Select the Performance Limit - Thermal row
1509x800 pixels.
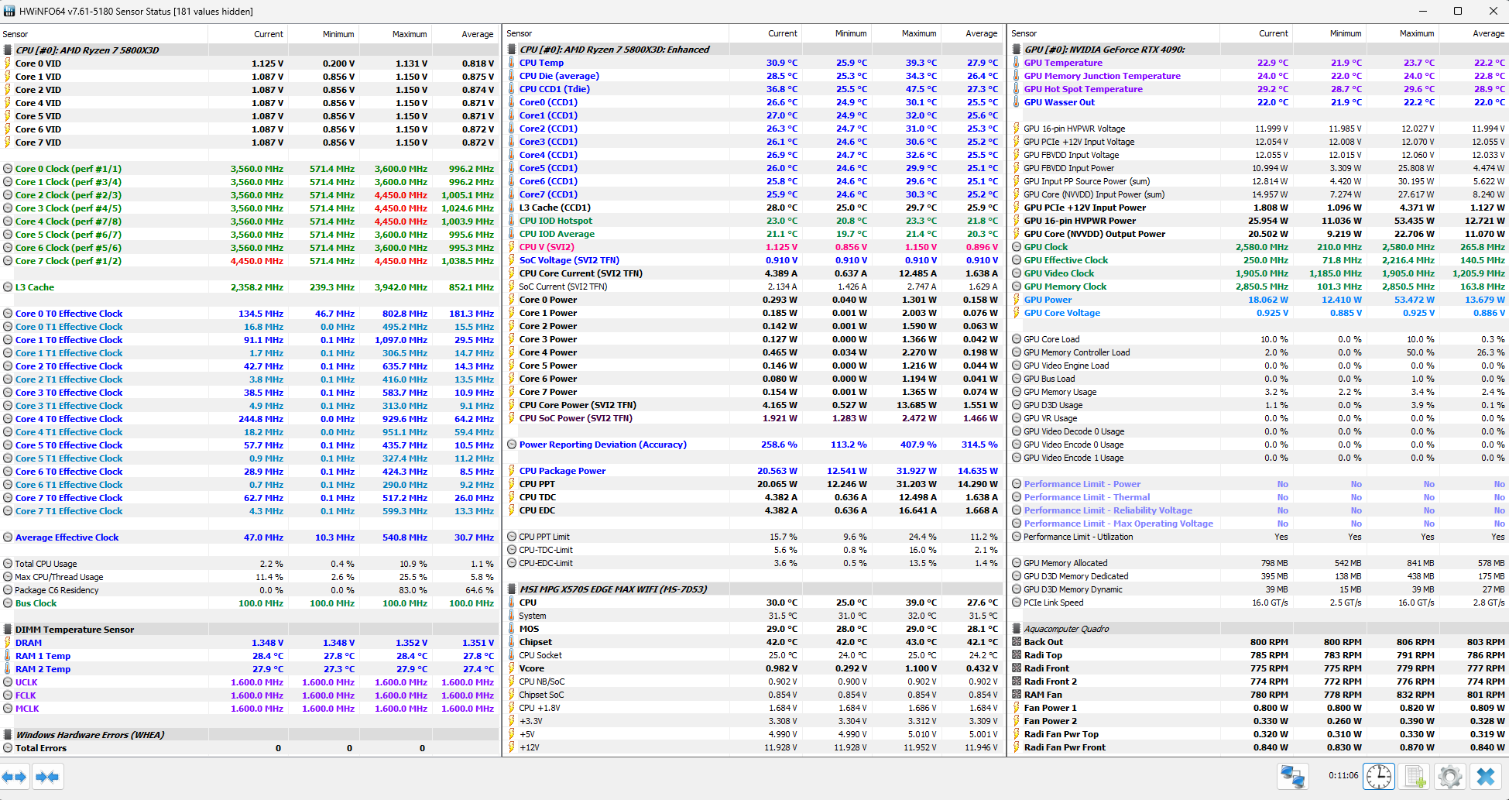click(1259, 497)
